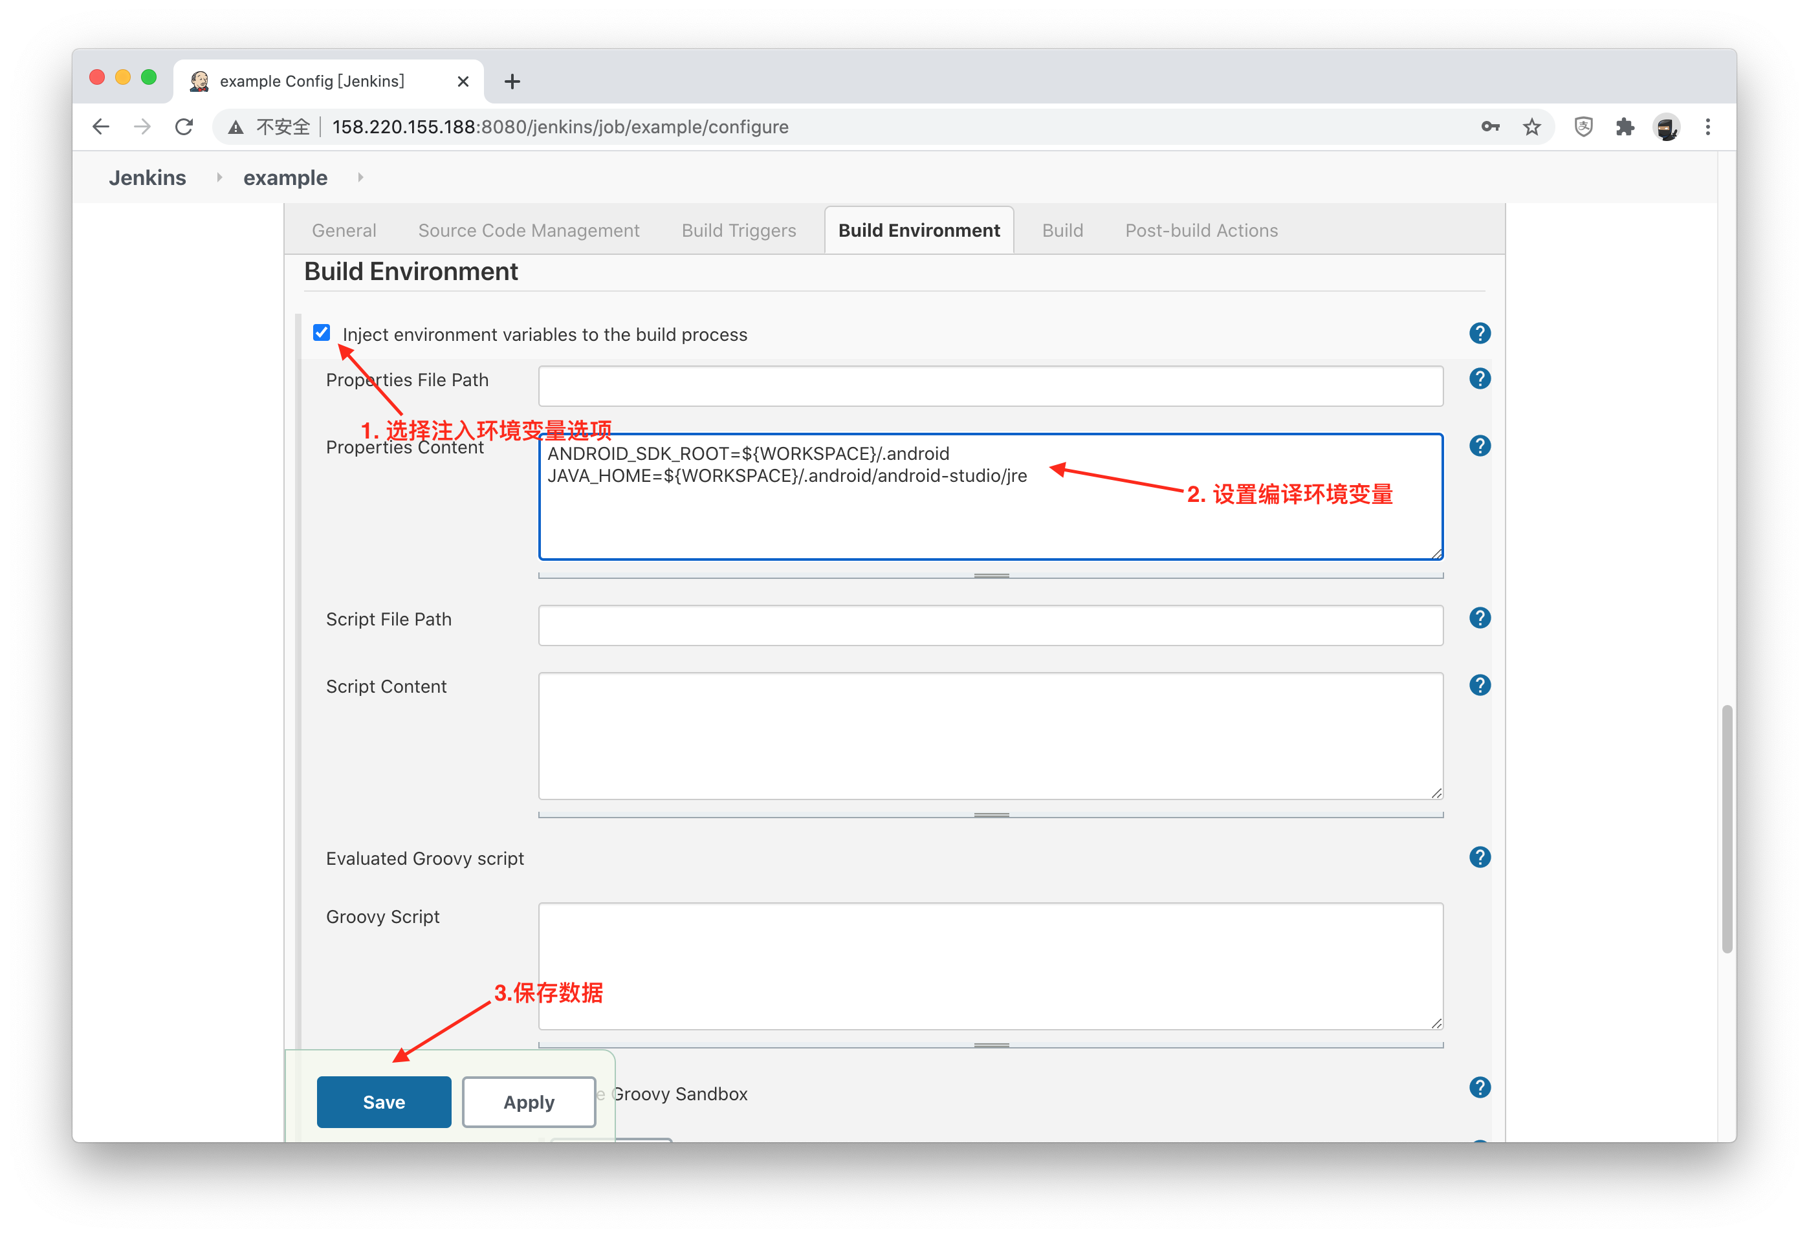Click the browser address bar URL
Viewport: 1809px width, 1238px height.
coord(560,127)
